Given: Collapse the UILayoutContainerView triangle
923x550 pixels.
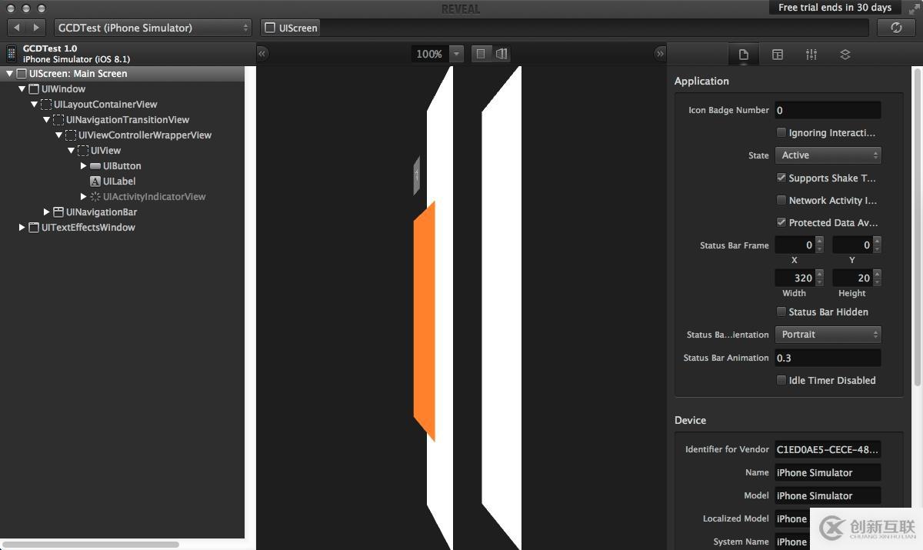Looking at the screenshot, I should coord(34,105).
